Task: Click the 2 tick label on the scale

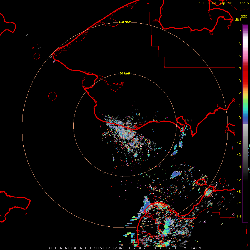Action: [240, 93]
